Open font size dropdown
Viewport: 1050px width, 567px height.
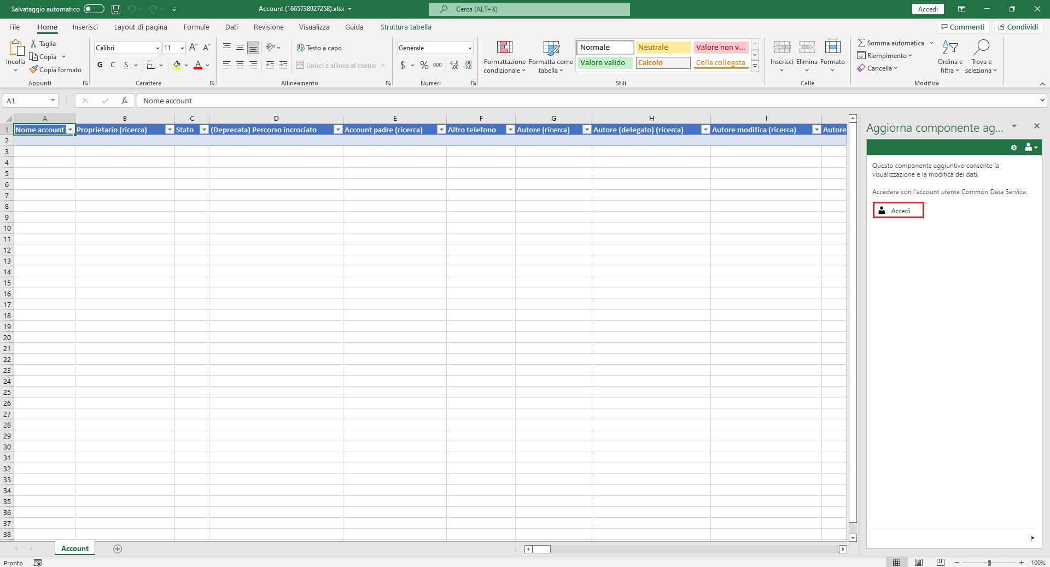pos(182,48)
